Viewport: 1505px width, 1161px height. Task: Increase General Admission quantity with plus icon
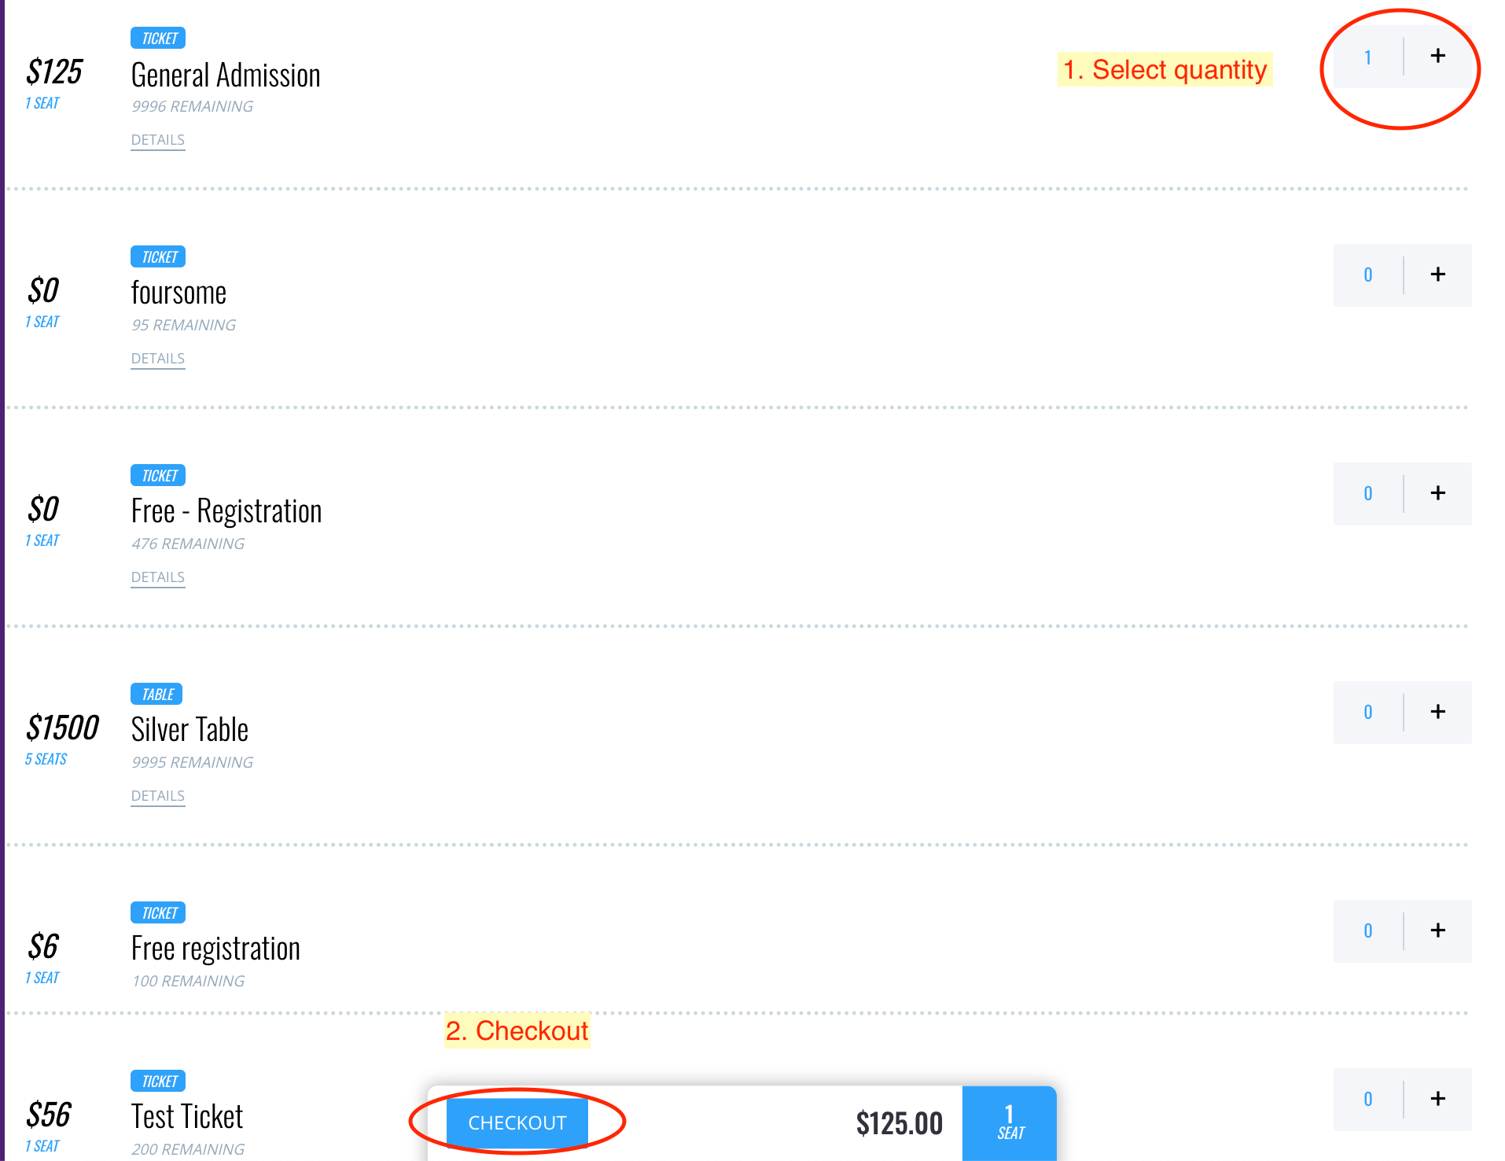pos(1437,57)
